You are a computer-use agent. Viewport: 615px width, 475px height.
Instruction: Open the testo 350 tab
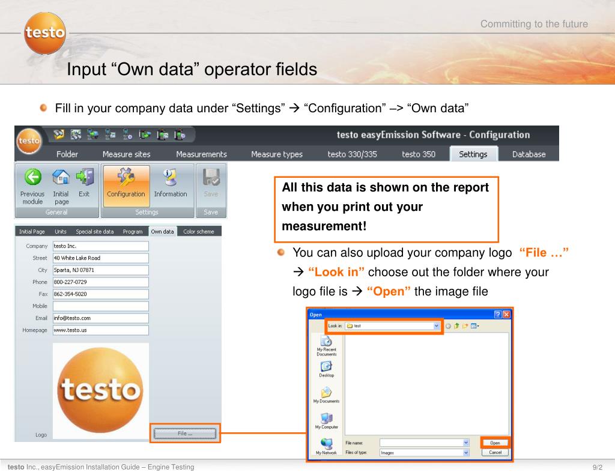419,154
